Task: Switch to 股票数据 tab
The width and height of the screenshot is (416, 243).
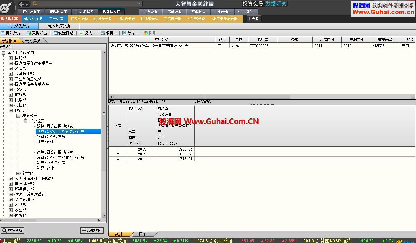Action: [151, 12]
